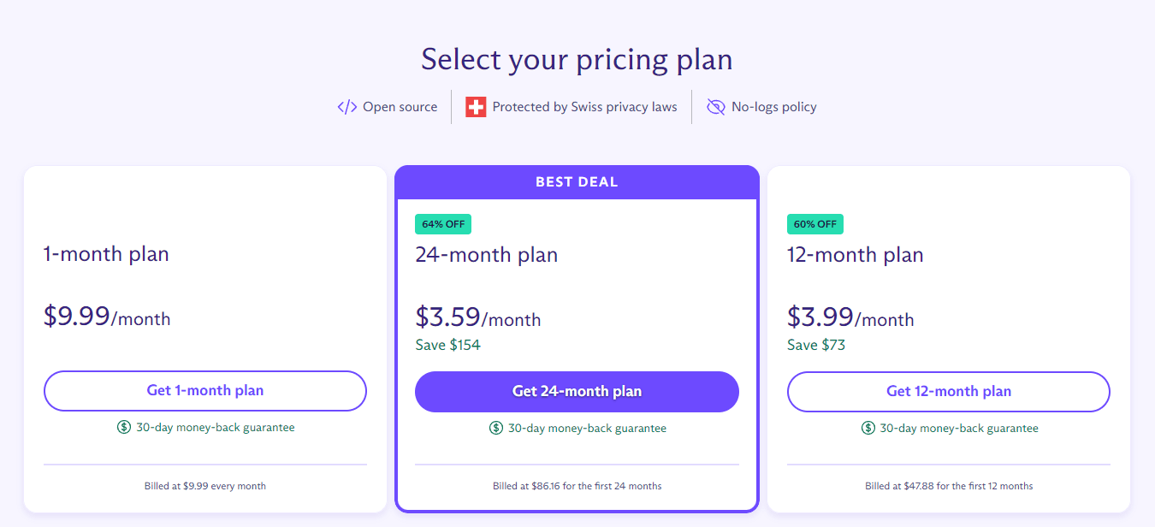Click Billed at $86.16 for first 24 months

click(x=577, y=486)
